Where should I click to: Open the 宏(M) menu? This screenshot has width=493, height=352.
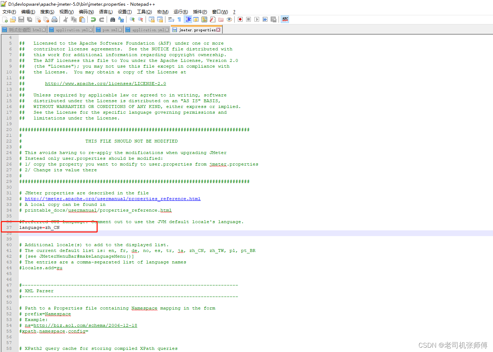[163, 12]
